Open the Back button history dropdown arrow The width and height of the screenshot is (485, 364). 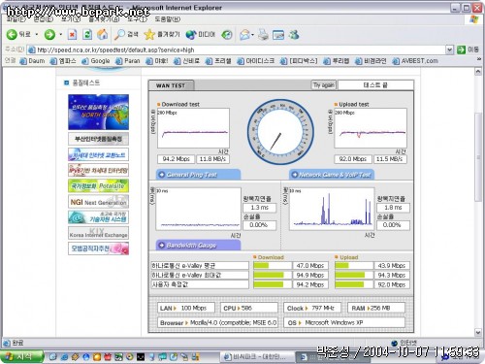(x=37, y=34)
